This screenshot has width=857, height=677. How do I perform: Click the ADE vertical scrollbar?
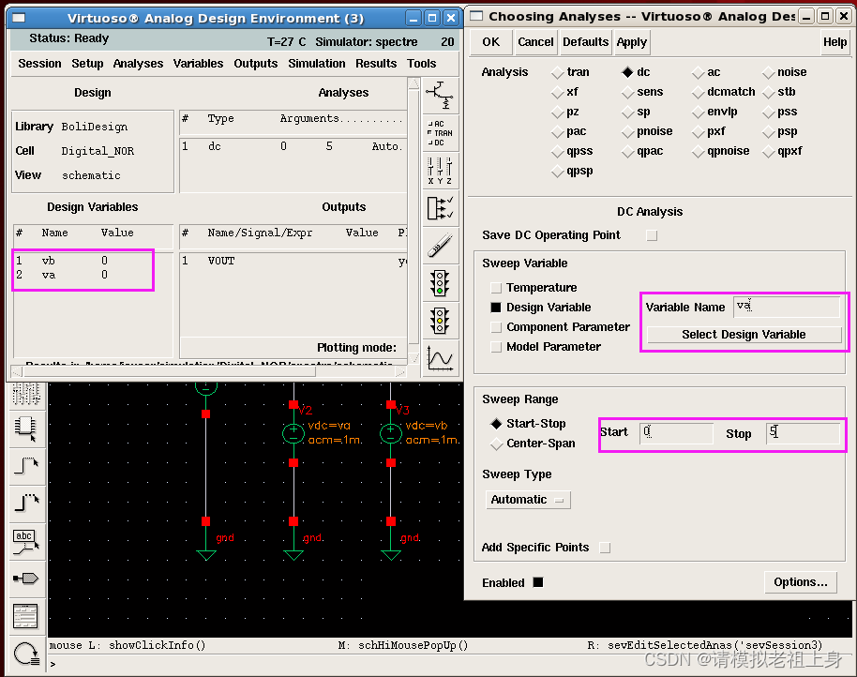[413, 220]
